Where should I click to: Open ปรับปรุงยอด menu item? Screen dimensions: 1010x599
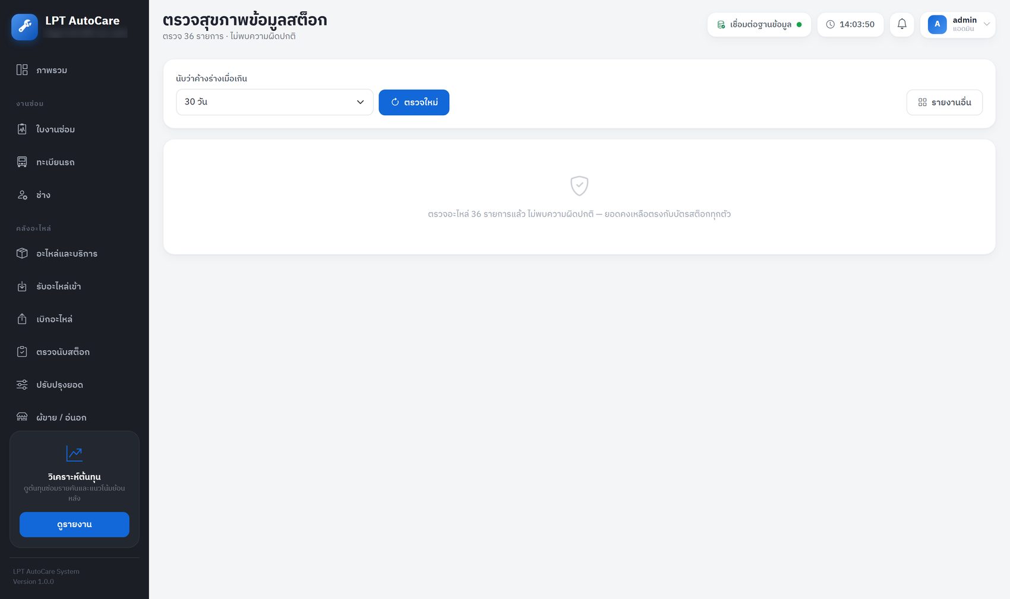pos(74,385)
